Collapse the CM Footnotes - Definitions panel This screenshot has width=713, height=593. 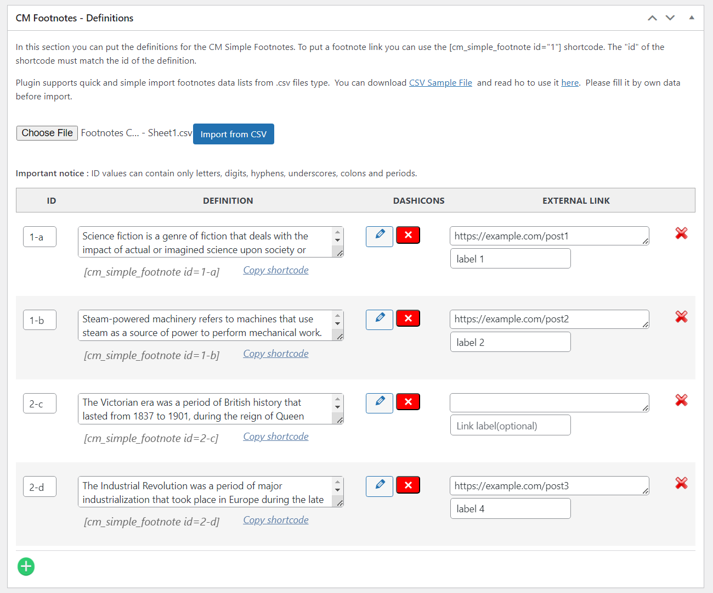click(692, 18)
